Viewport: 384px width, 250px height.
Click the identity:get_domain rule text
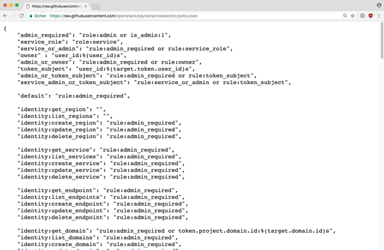click(x=177, y=231)
